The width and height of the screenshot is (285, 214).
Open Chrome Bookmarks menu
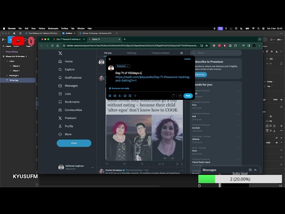53,29
